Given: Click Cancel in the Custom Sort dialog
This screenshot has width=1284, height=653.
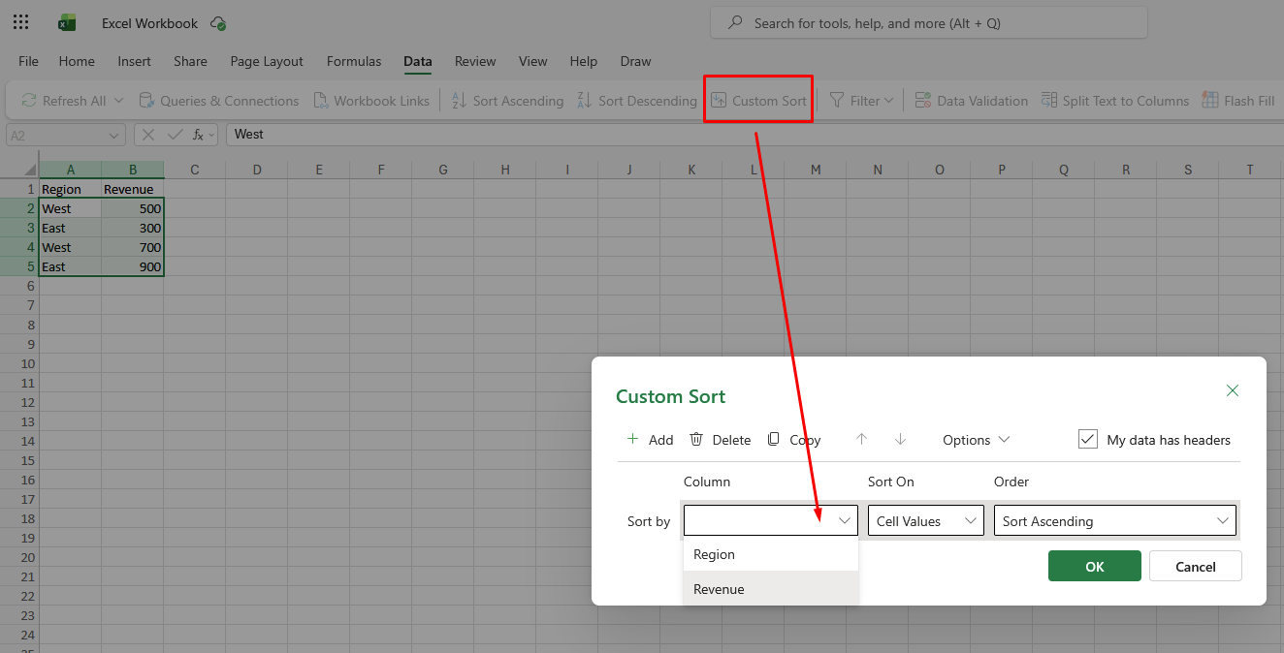Looking at the screenshot, I should [x=1196, y=567].
